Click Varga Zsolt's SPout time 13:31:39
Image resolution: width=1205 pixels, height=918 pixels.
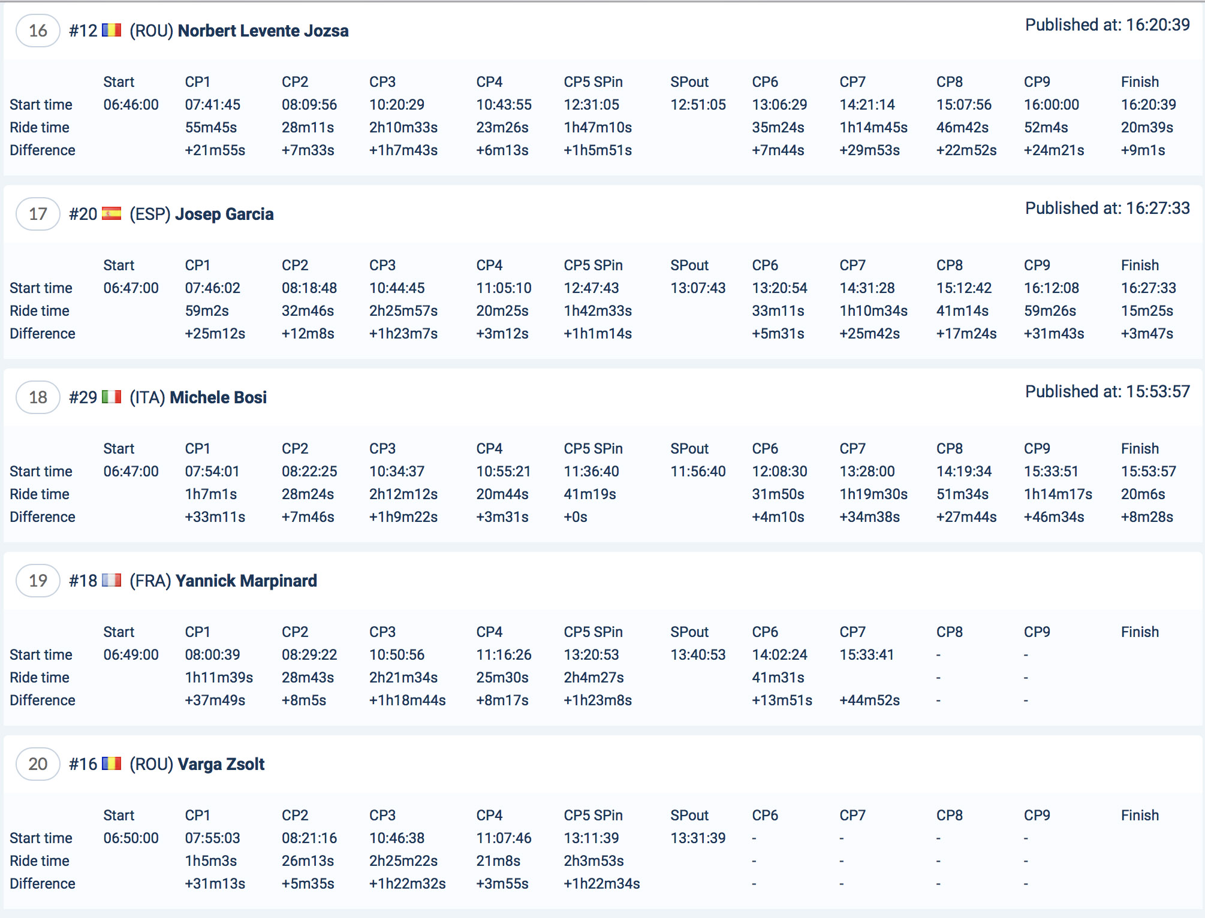(698, 838)
